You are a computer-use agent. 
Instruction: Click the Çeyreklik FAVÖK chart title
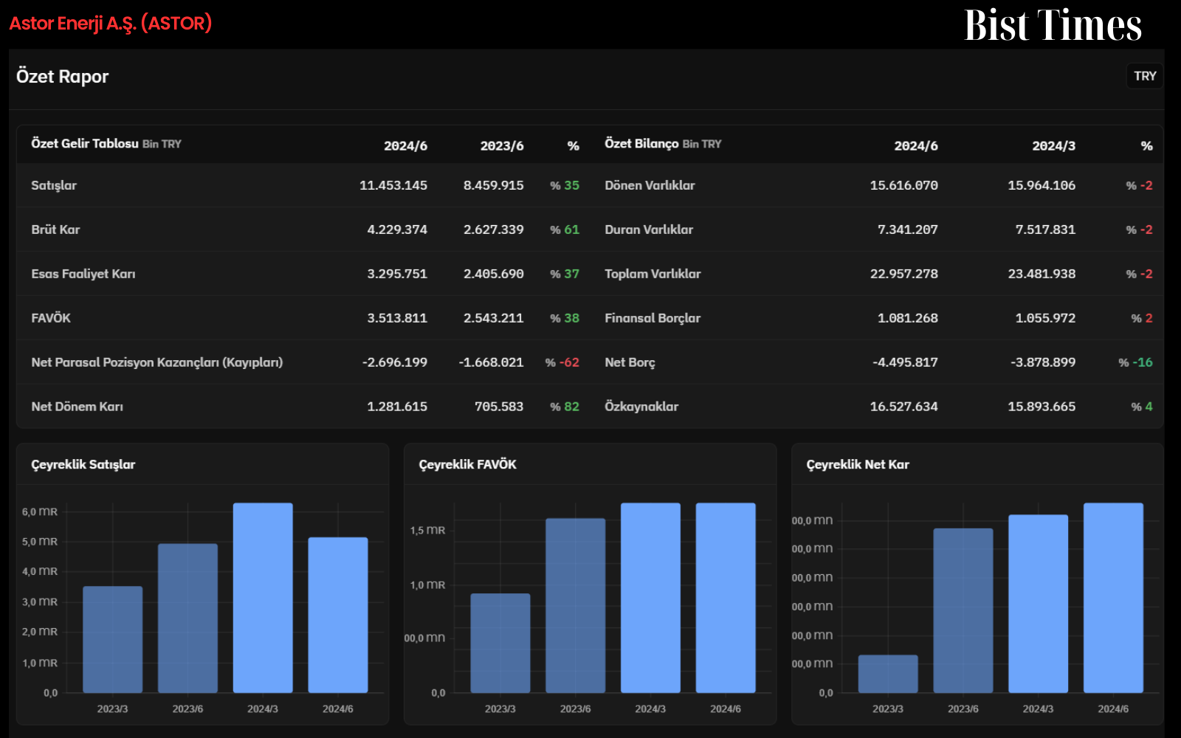tap(467, 464)
